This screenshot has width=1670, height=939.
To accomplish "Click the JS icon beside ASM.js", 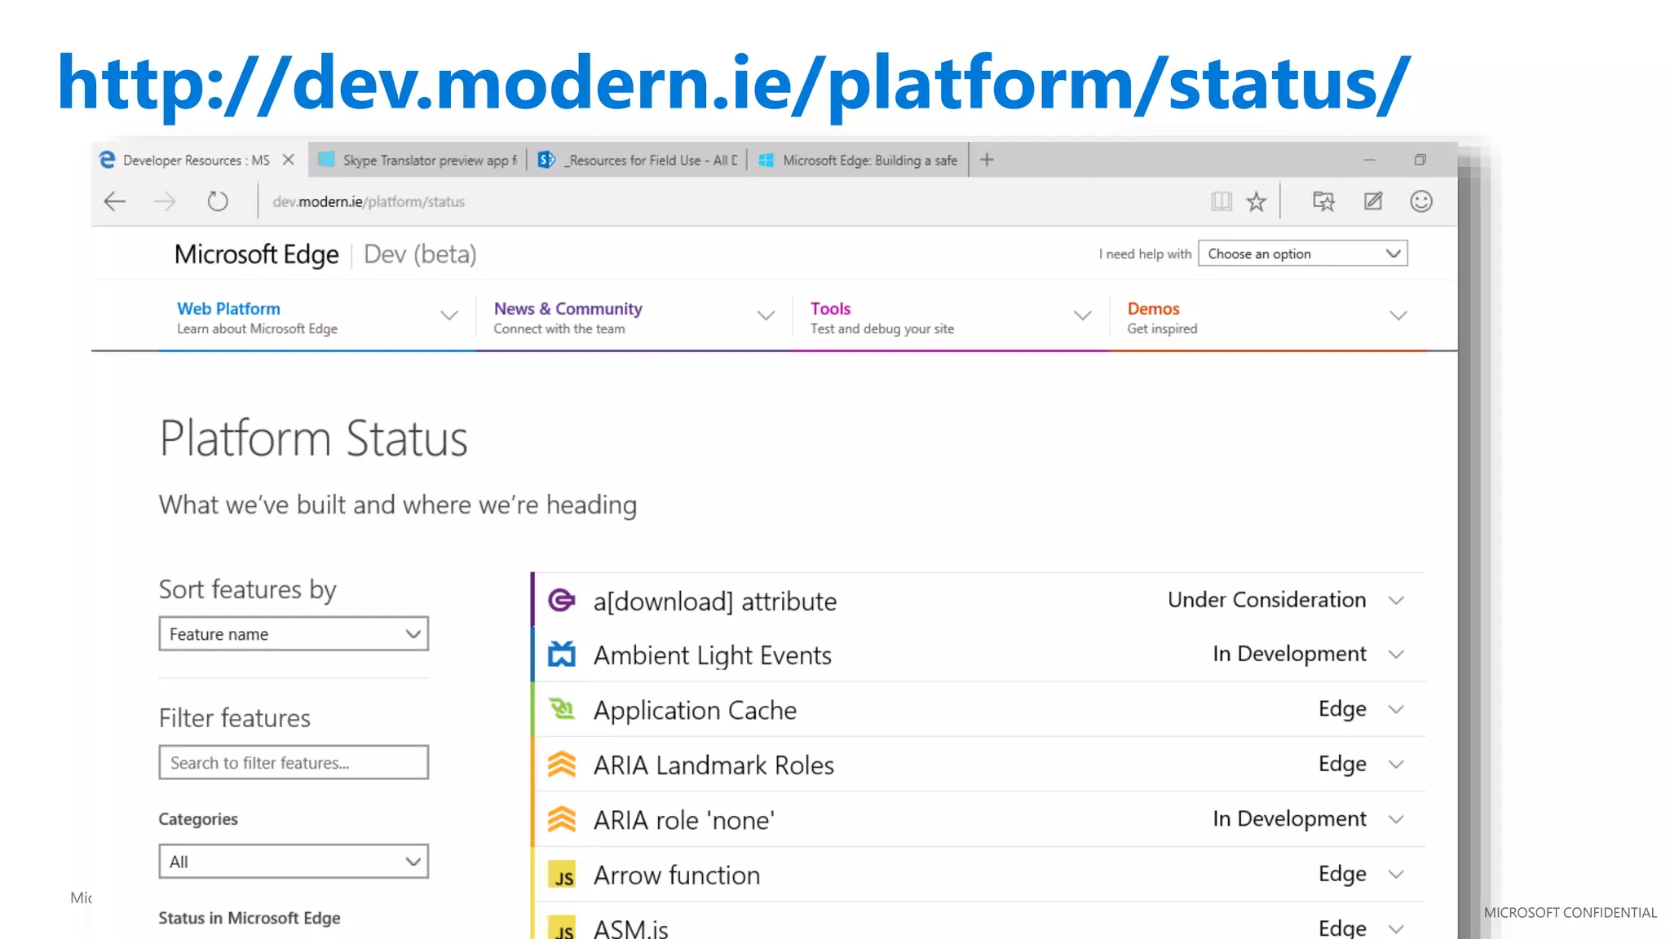I will pyautogui.click(x=561, y=928).
